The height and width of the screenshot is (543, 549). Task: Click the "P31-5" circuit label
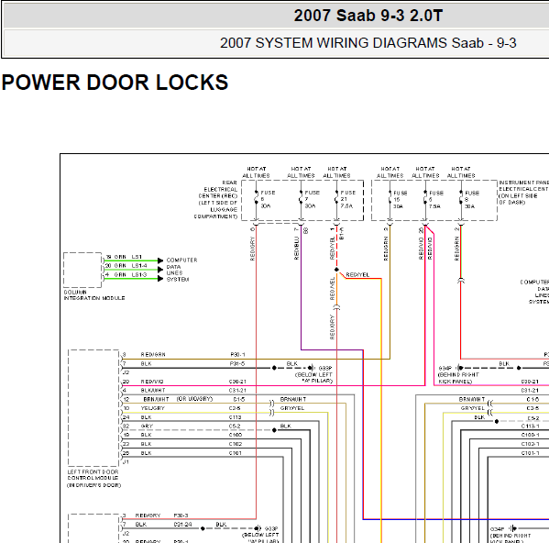237,363
